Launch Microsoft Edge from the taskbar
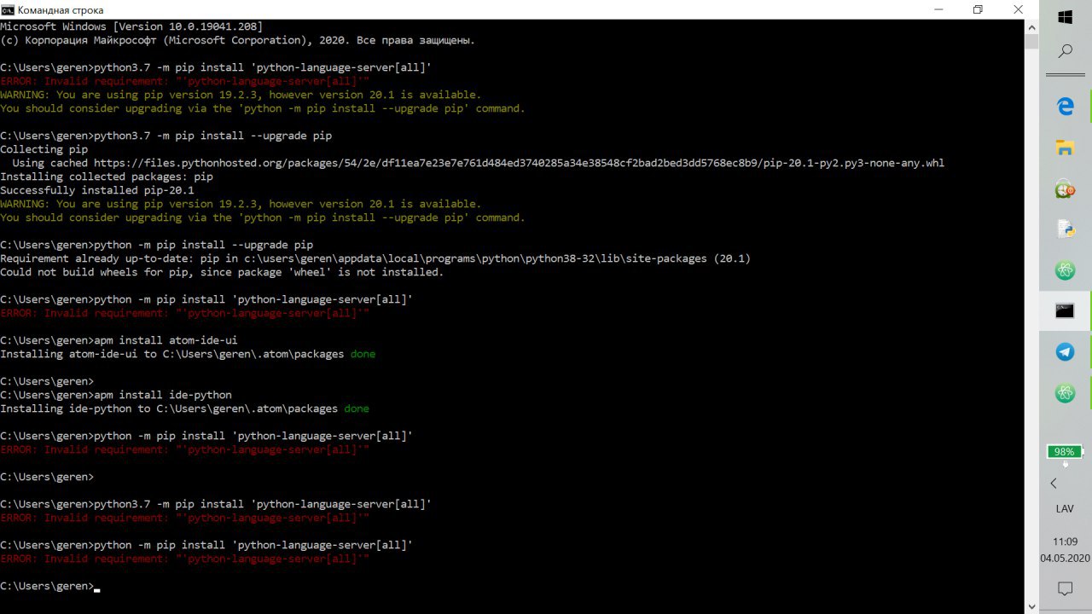Viewport: 1092px width, 614px height. pyautogui.click(x=1065, y=107)
